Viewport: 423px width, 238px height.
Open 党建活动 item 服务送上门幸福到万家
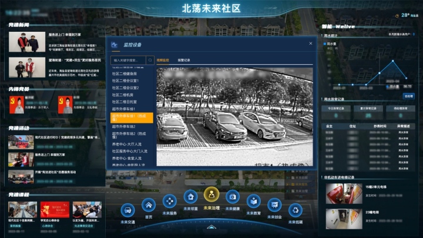(50, 155)
